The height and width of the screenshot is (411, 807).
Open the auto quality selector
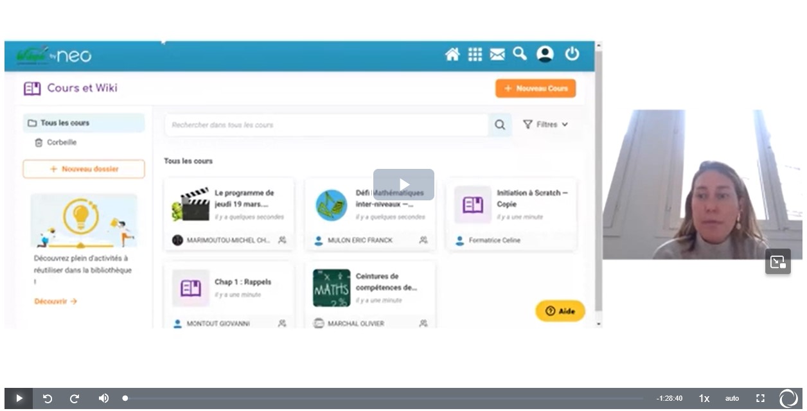(x=732, y=398)
